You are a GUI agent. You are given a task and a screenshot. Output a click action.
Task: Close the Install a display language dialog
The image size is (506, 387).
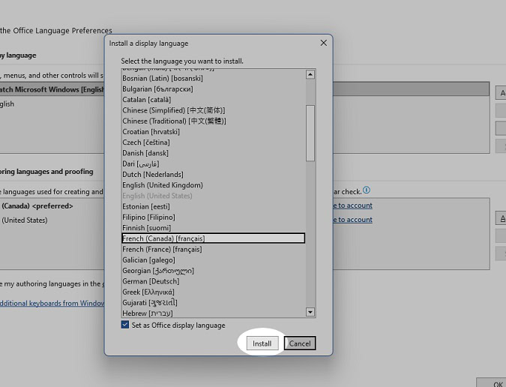(324, 43)
